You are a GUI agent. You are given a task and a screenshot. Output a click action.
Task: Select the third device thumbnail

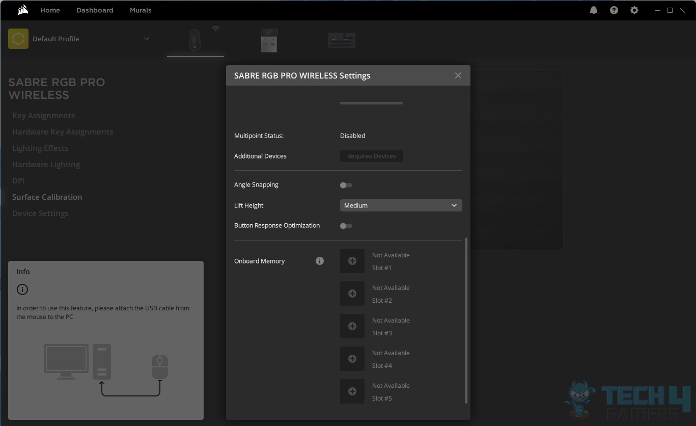click(342, 40)
